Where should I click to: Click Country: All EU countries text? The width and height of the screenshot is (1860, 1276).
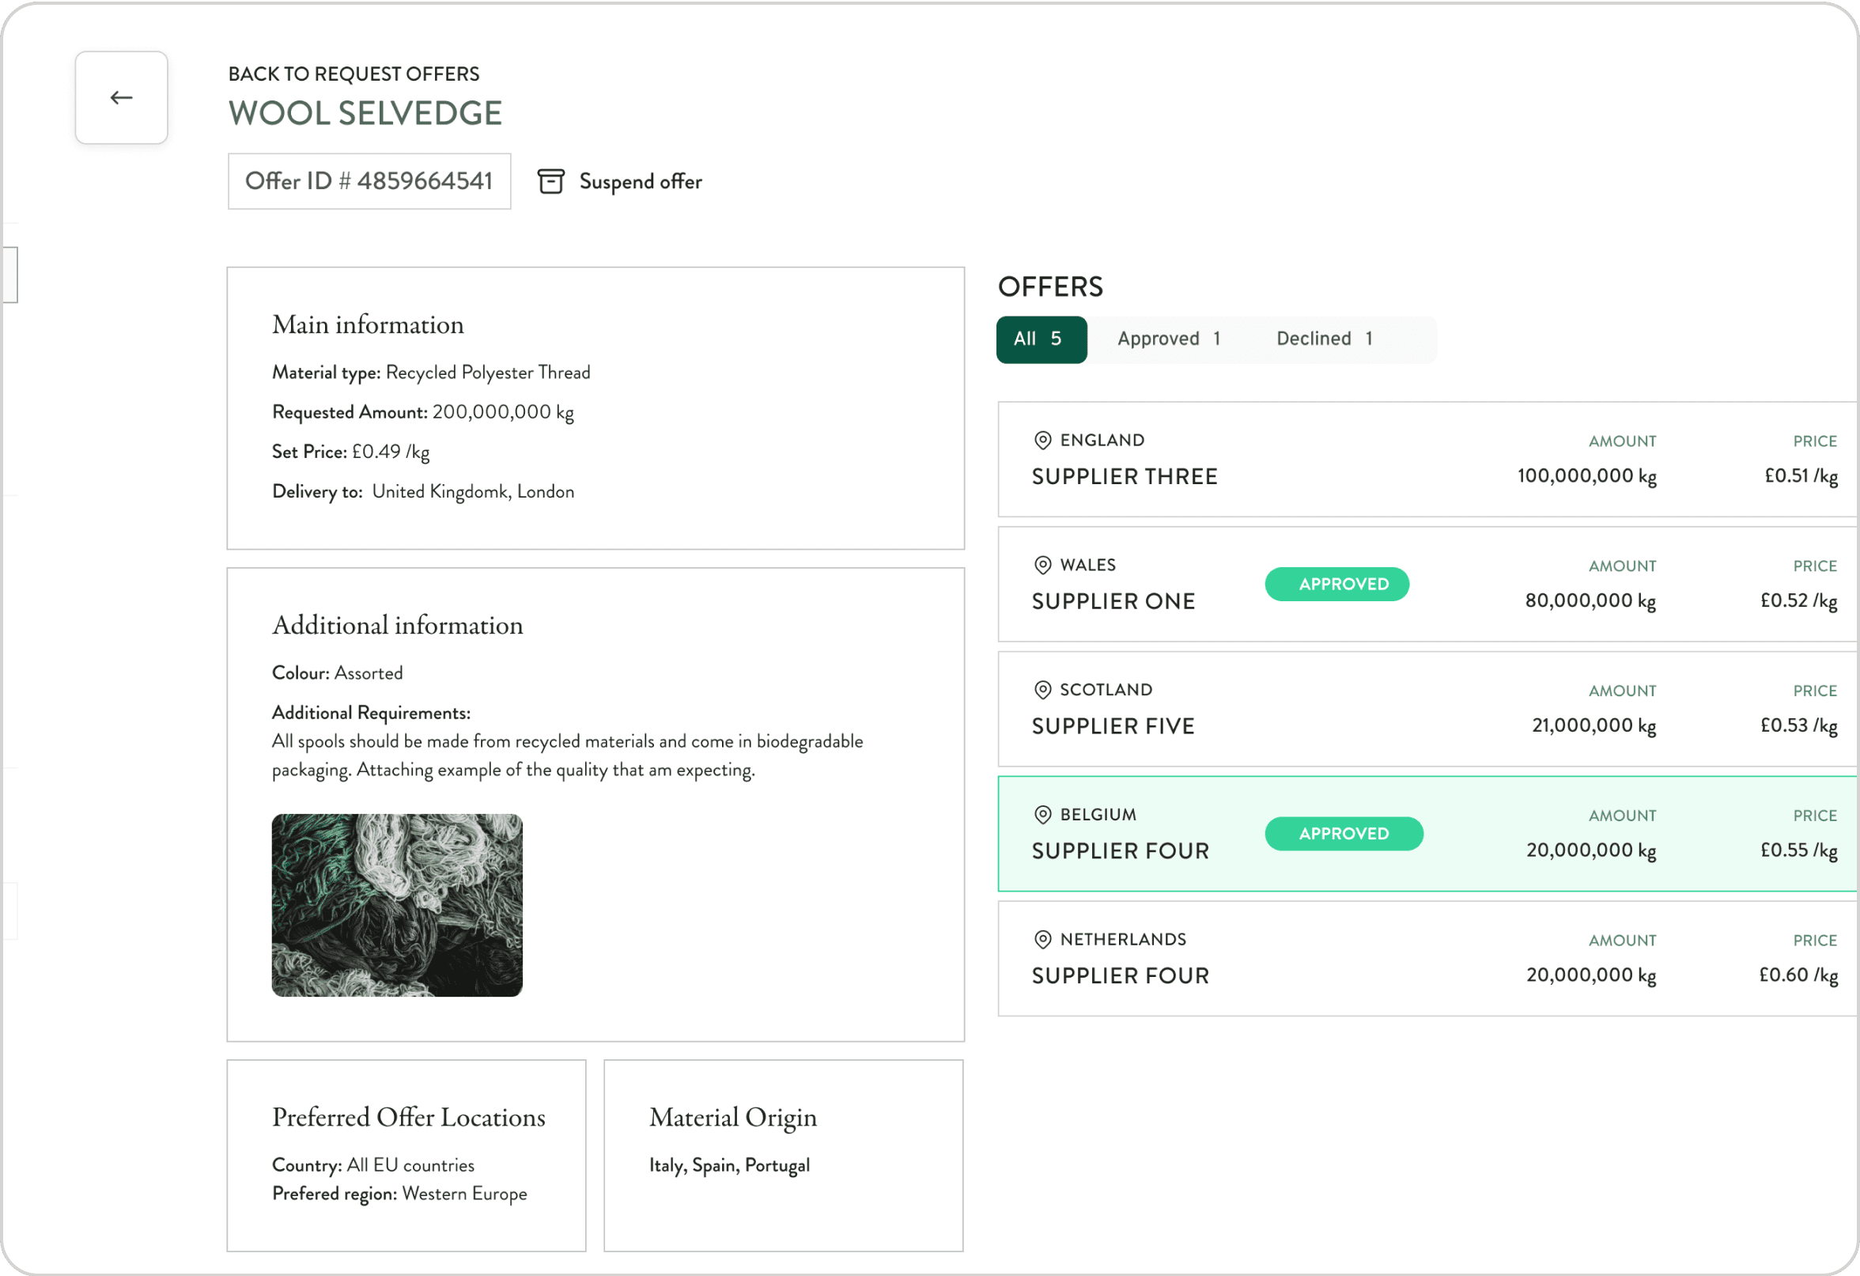[x=374, y=1165]
